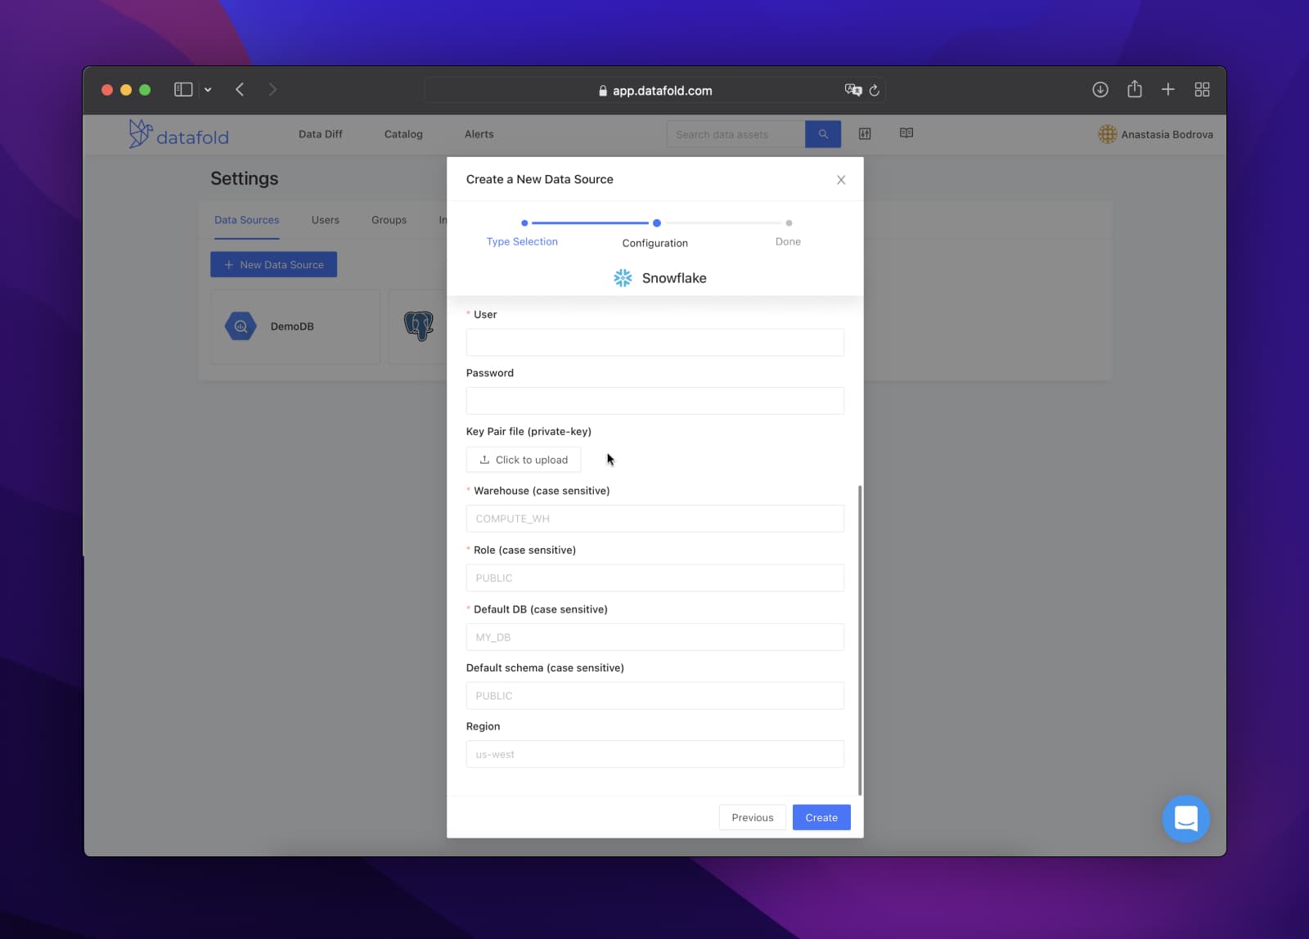Close the Create a New Data Source dialog

point(841,180)
